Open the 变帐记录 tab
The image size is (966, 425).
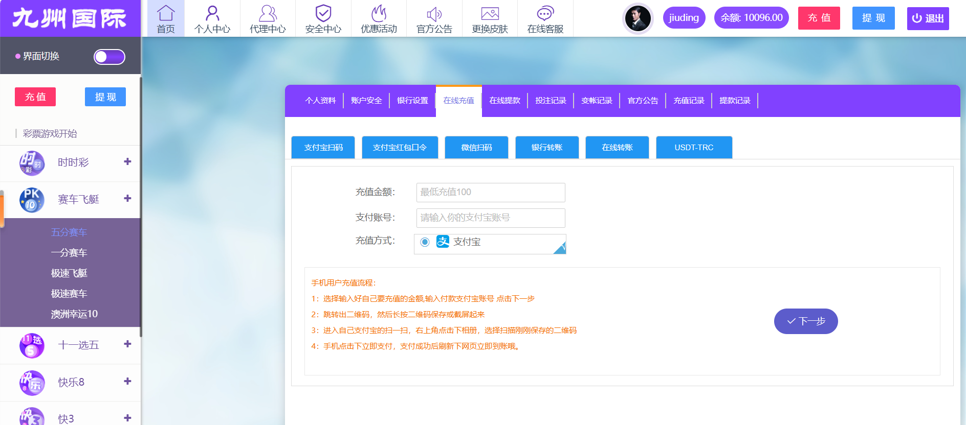pos(597,101)
